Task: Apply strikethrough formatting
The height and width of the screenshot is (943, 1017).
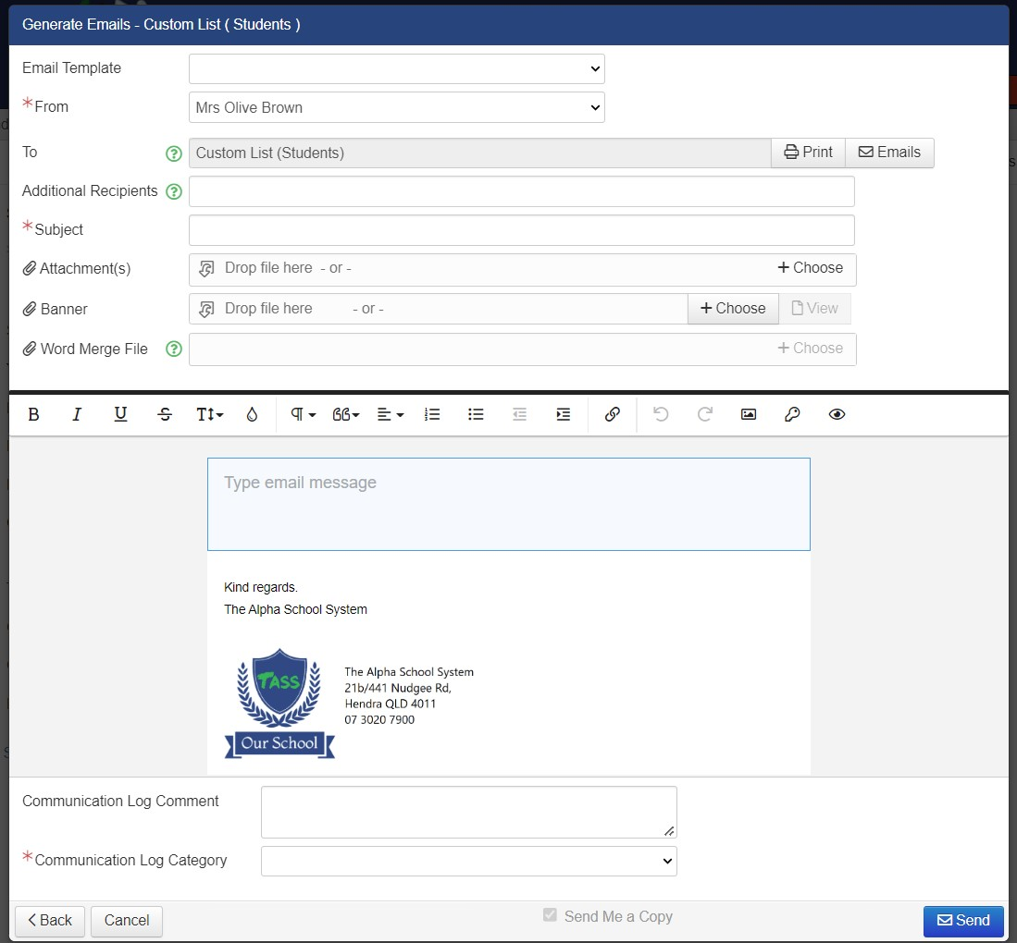Action: (165, 415)
